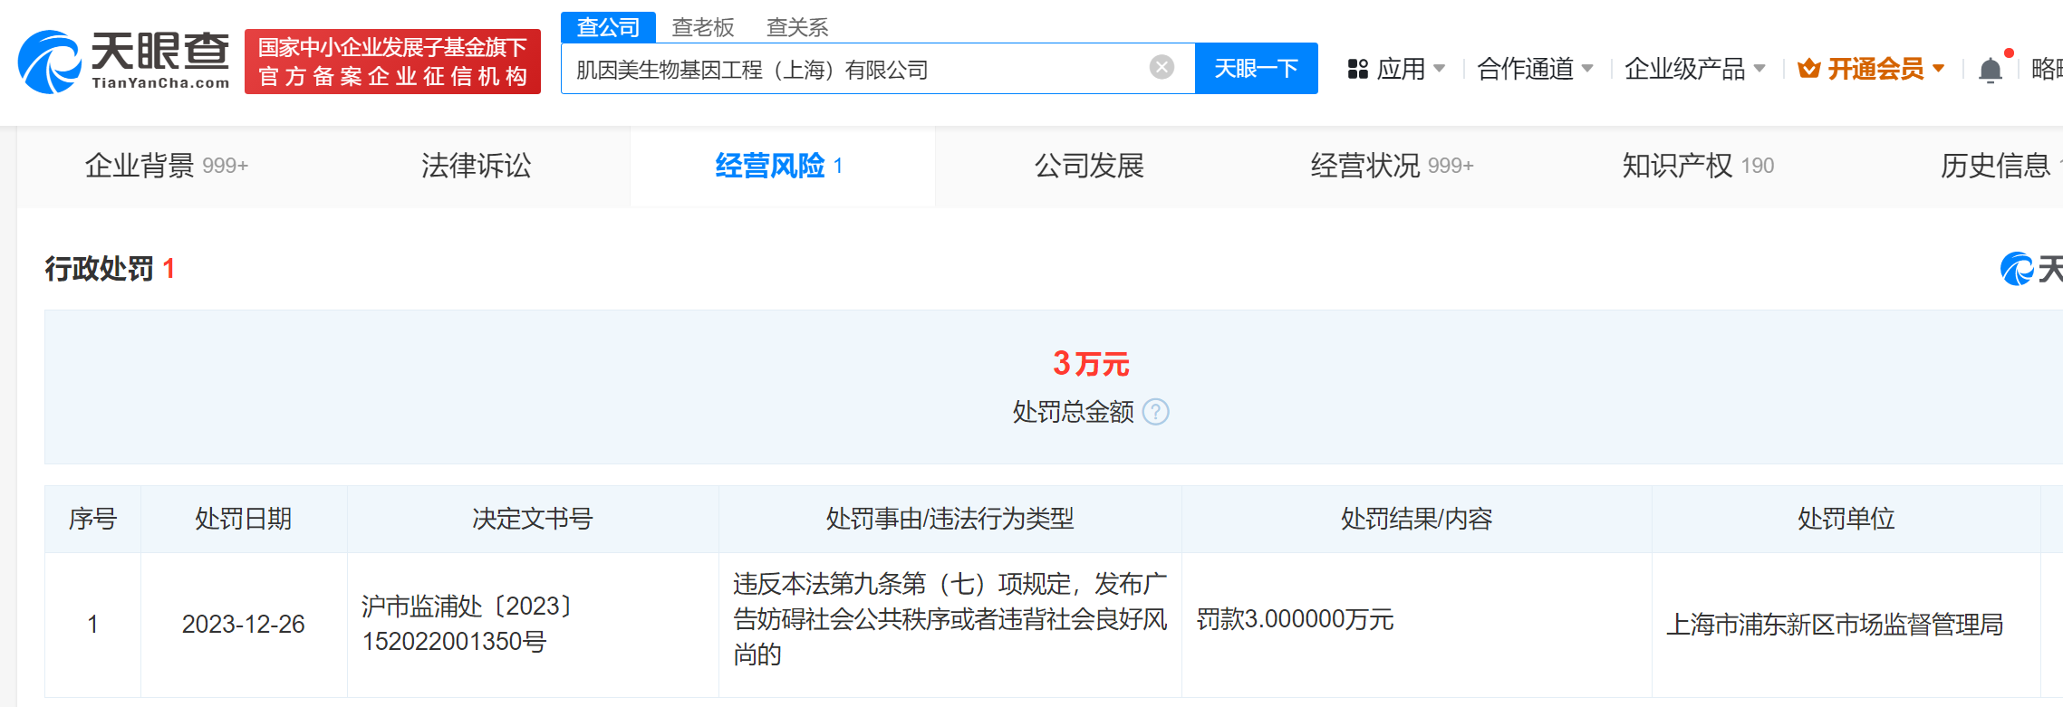The height and width of the screenshot is (707, 2063).
Task: Open the 法律诉讼 tab
Action: click(x=476, y=166)
